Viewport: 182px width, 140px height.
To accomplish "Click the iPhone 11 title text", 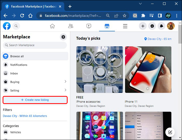I will pos(131,102).
